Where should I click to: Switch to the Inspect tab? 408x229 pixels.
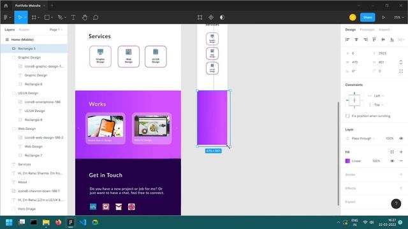384,30
